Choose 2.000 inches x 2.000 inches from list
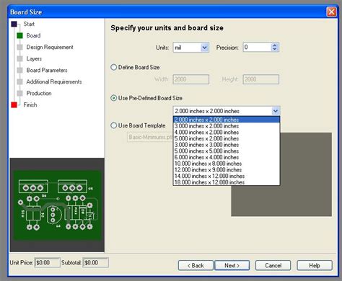Image resolution: width=342 pixels, height=281 pixels. (x=227, y=120)
